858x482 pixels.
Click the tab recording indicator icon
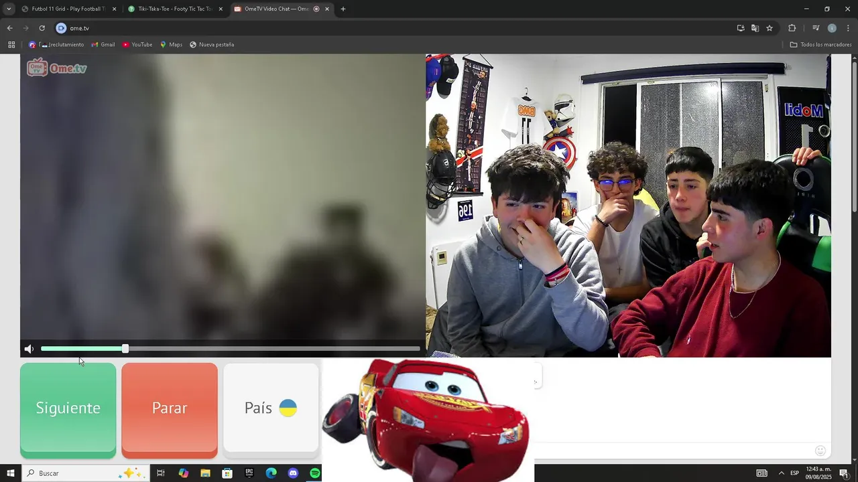click(316, 9)
